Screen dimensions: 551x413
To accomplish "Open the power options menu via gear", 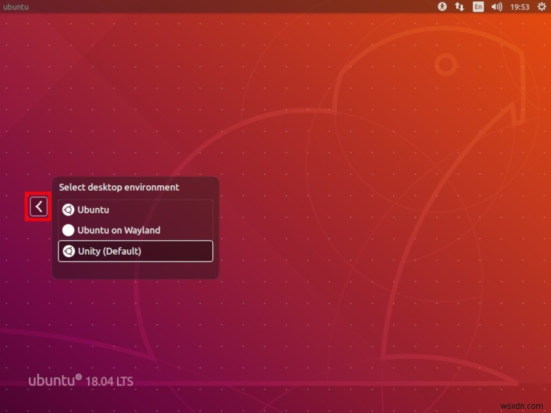I will coord(541,7).
